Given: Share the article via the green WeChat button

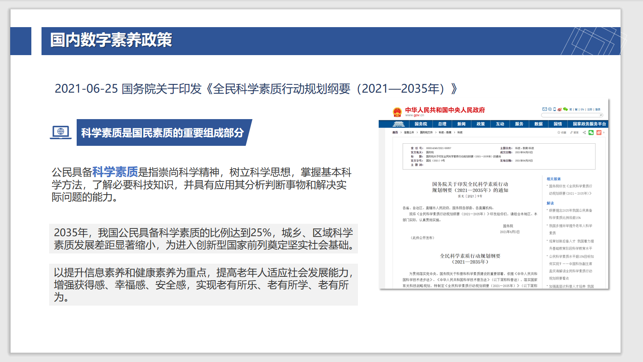Looking at the screenshot, I should [591, 132].
